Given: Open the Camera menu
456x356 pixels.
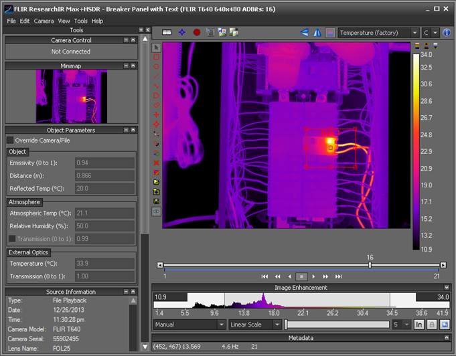Looking at the screenshot, I should [x=44, y=21].
